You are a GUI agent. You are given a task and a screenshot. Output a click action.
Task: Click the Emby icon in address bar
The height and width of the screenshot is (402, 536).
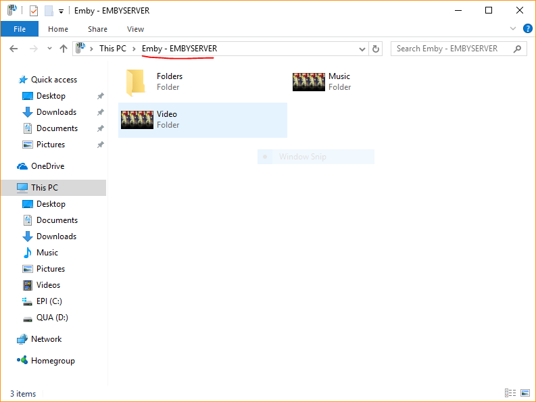click(80, 48)
